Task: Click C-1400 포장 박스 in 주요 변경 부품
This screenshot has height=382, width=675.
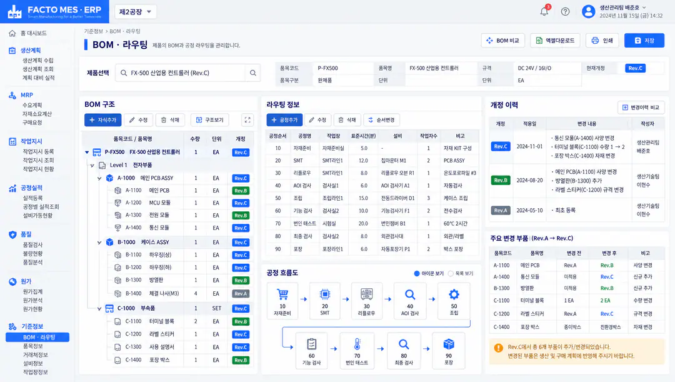Action: tap(576, 327)
